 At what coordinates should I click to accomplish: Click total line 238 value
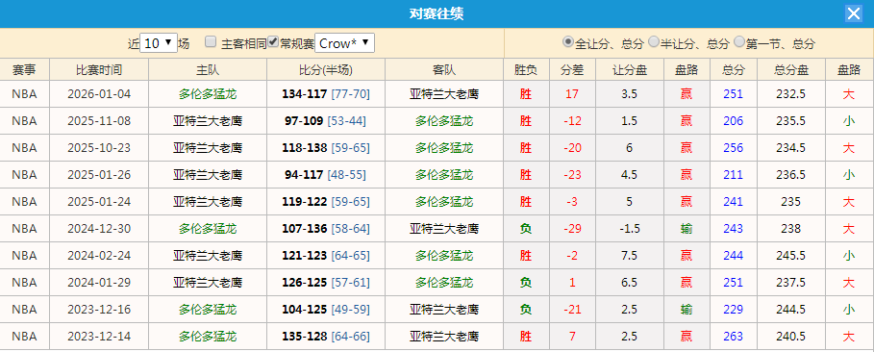pyautogui.click(x=791, y=229)
